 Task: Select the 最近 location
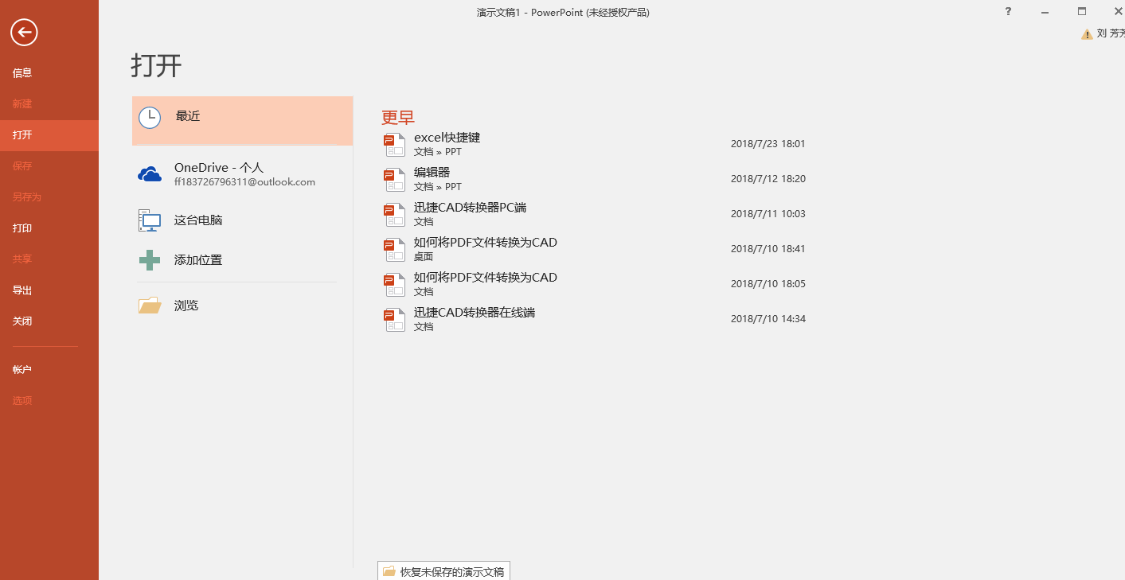[242, 121]
